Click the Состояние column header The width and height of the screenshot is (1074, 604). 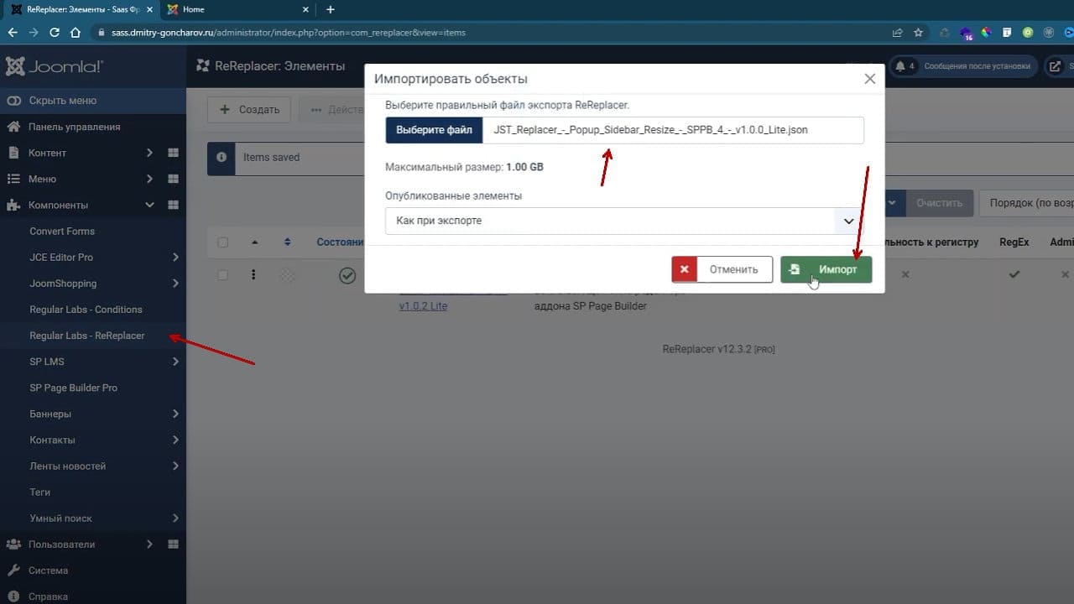(340, 242)
